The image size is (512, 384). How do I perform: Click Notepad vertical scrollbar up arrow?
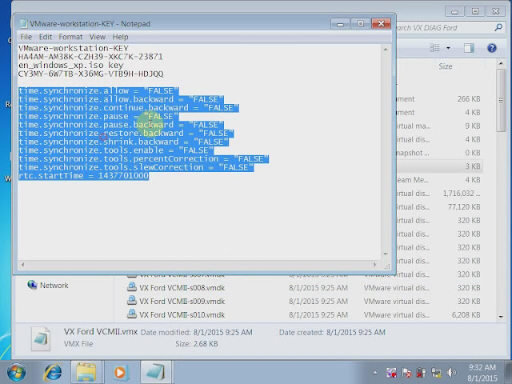click(386, 50)
